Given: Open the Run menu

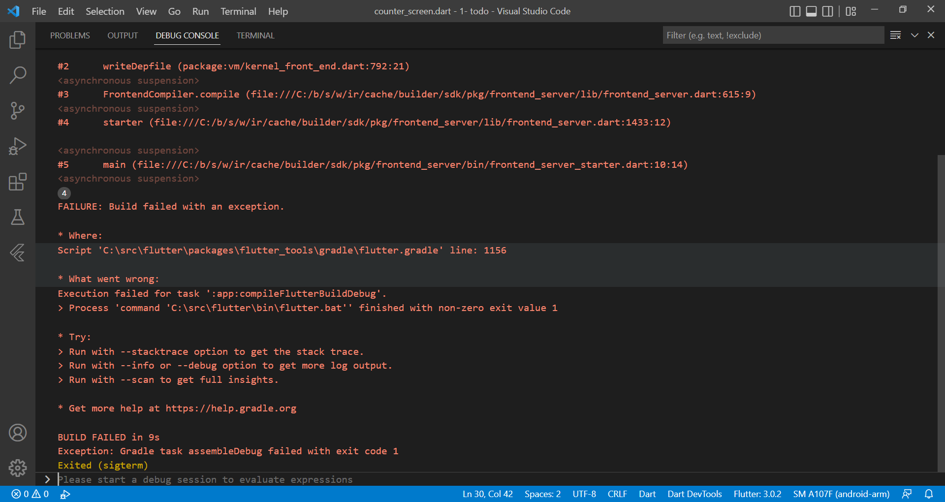Looking at the screenshot, I should coord(200,11).
